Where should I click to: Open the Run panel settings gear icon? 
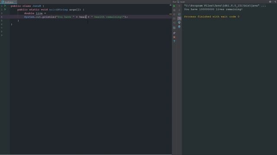coord(270,2)
